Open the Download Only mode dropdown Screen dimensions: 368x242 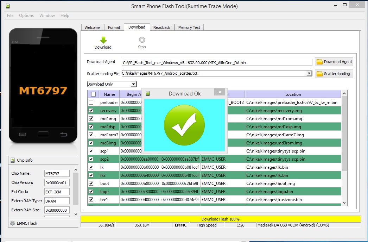coord(133,84)
